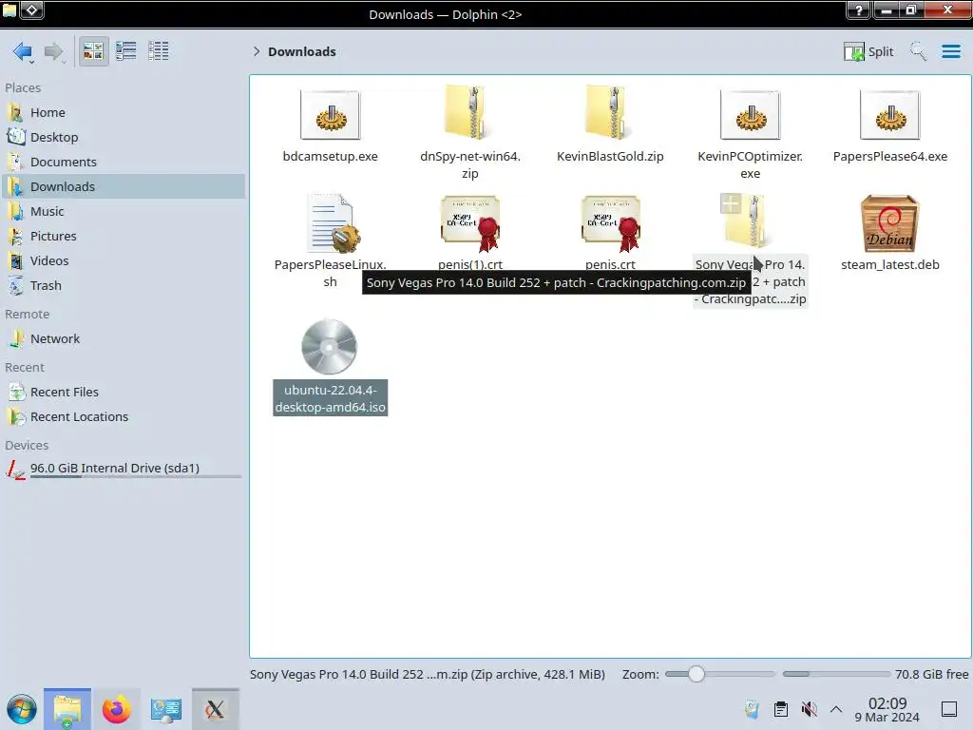Click the zoom slider handle
This screenshot has width=973, height=730.
(x=696, y=674)
